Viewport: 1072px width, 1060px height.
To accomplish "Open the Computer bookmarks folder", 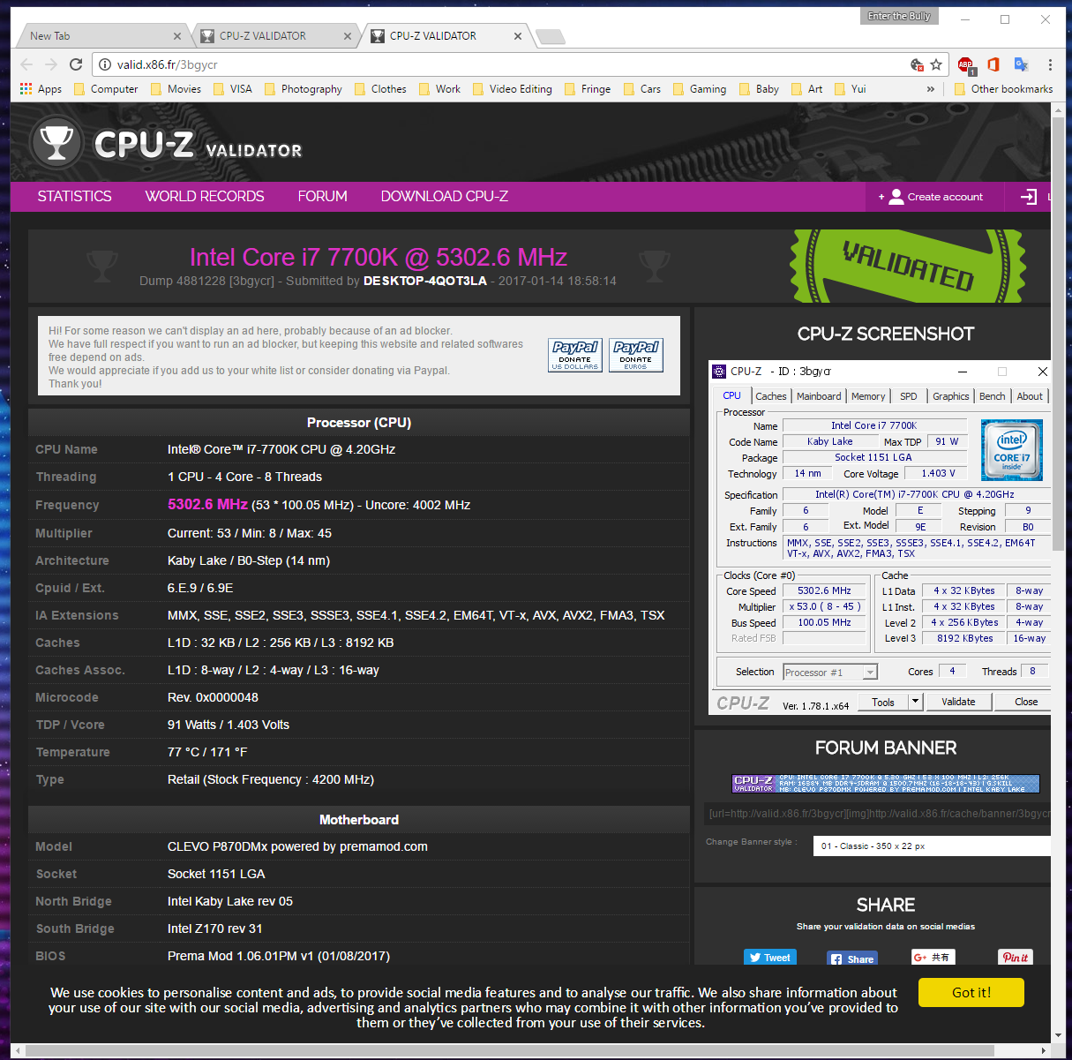I will tap(106, 89).
